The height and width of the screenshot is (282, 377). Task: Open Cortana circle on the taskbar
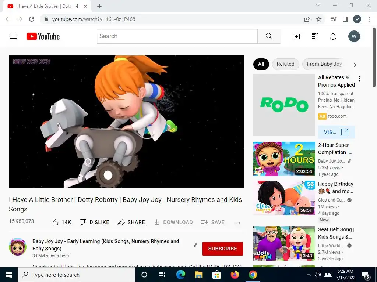pyautogui.click(x=144, y=275)
